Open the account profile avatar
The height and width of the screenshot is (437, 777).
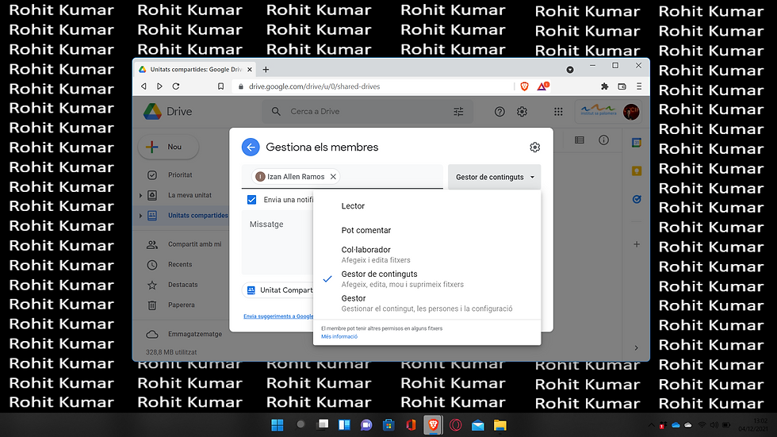(x=631, y=112)
